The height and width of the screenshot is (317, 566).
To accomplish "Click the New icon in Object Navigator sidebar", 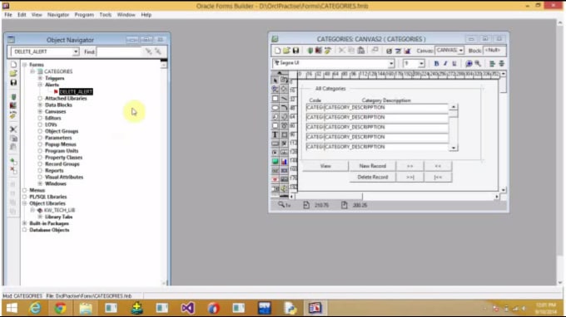I will 13,65.
